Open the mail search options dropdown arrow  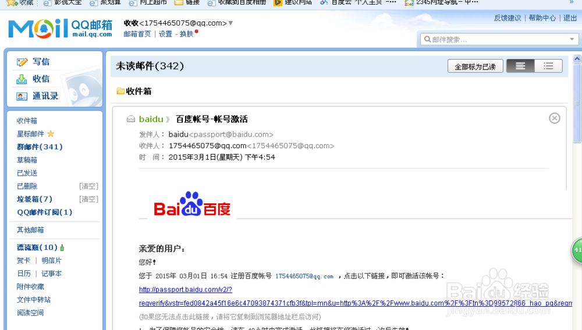point(572,40)
